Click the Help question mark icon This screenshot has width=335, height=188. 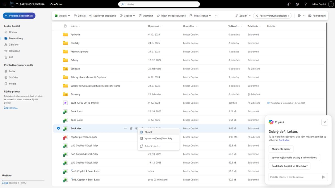point(305,4)
